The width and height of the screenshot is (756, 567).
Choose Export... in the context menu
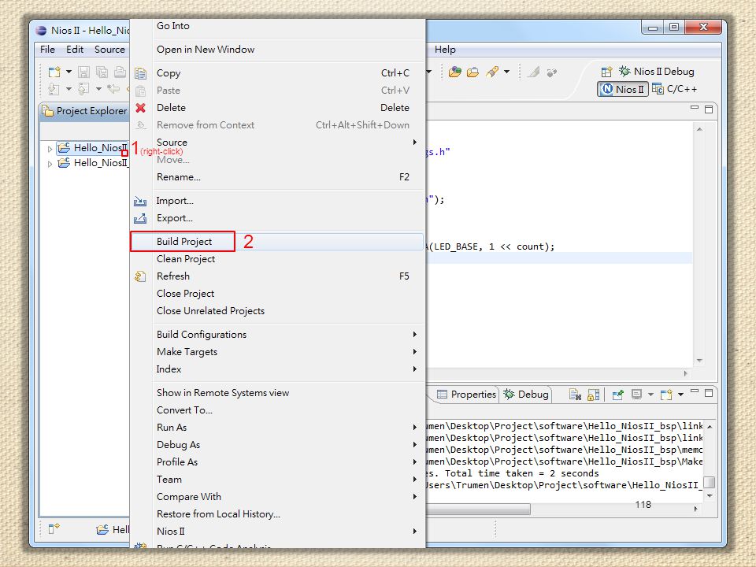click(278, 218)
